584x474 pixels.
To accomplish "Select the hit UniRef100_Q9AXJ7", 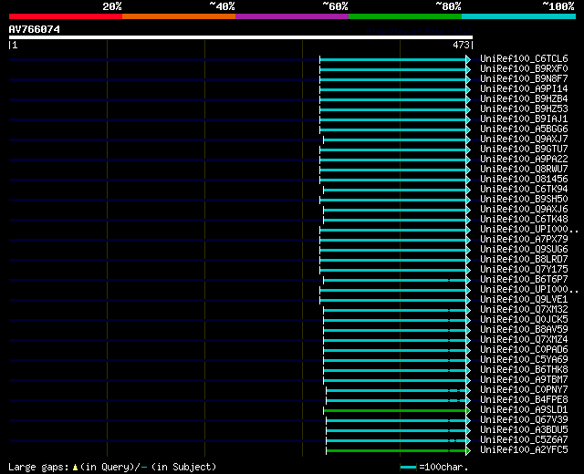I will pyautogui.click(x=524, y=139).
